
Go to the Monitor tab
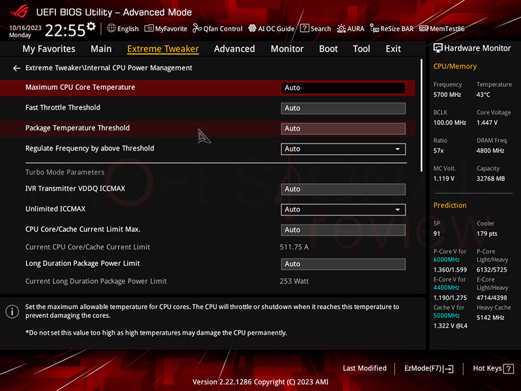[287, 49]
